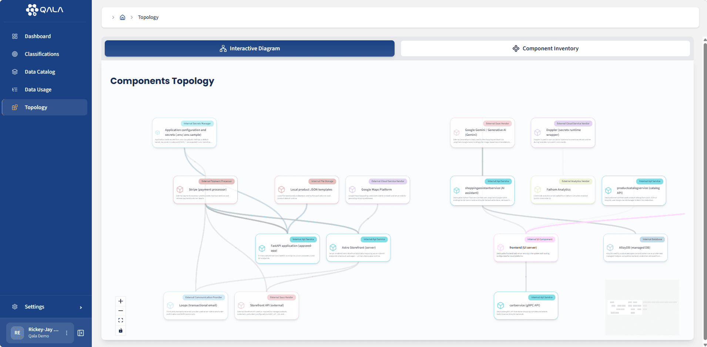Viewport: 707px width, 347px height.
Task: Switch to Component Inventory tab
Action: [545, 48]
